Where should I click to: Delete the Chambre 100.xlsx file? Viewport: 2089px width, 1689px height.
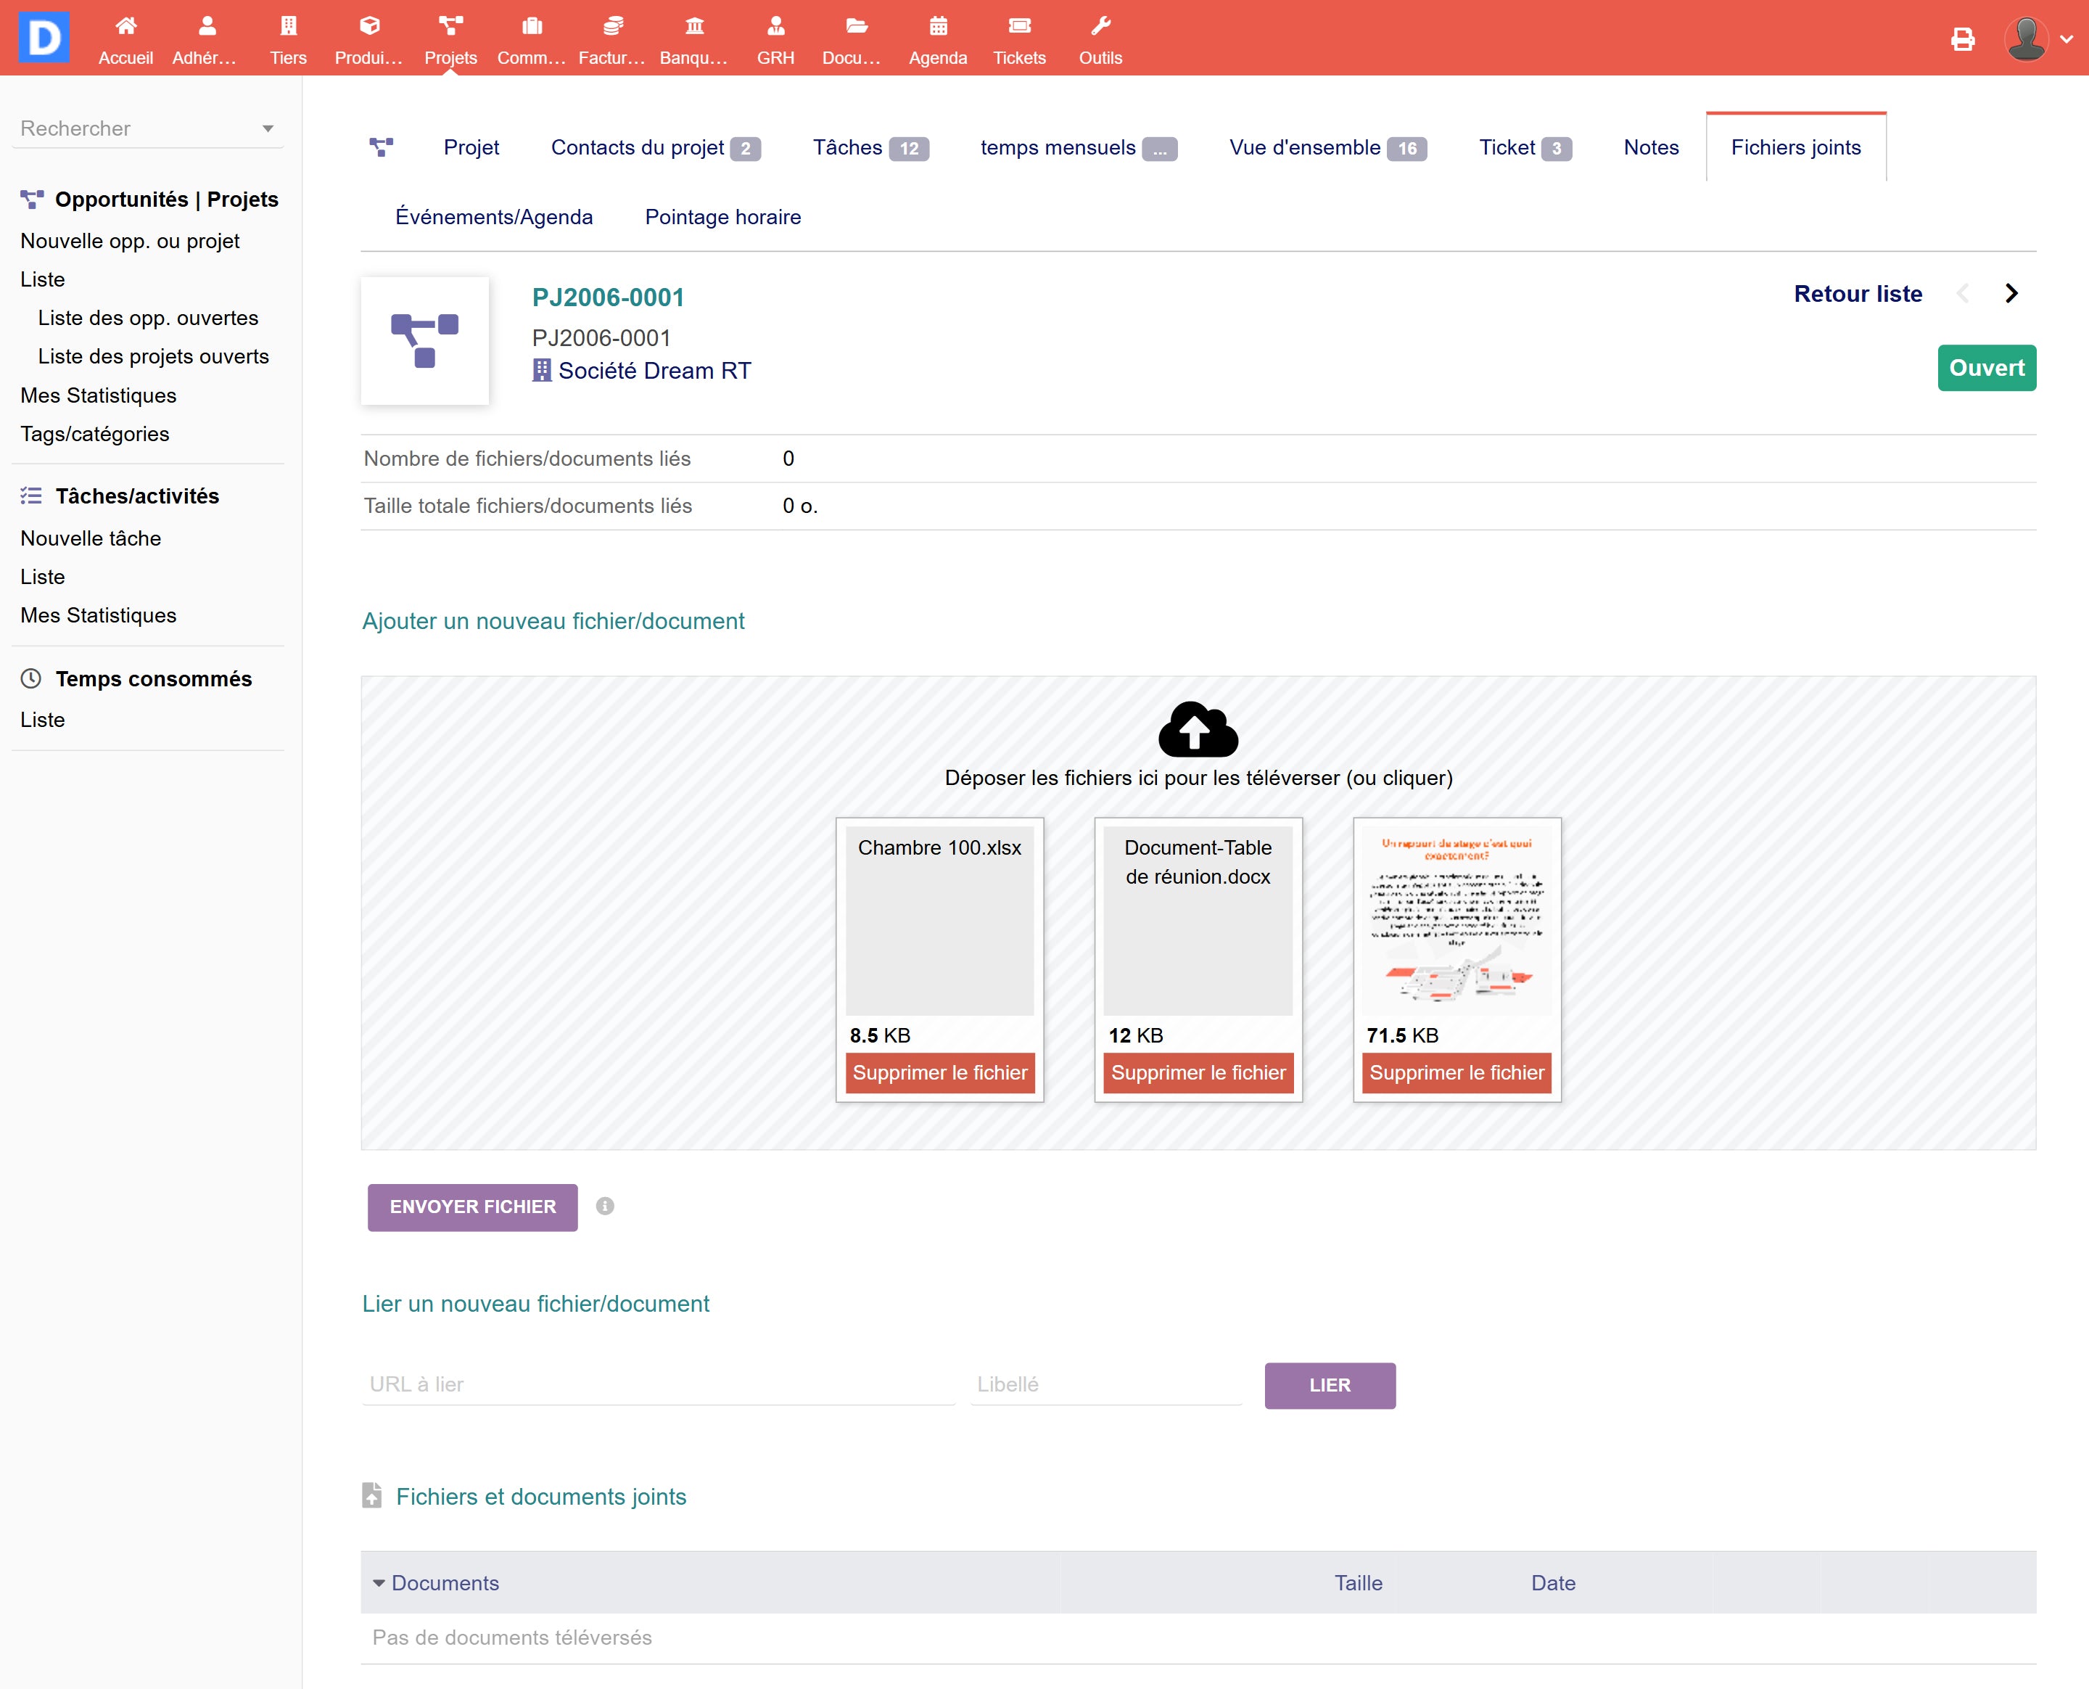pos(939,1072)
